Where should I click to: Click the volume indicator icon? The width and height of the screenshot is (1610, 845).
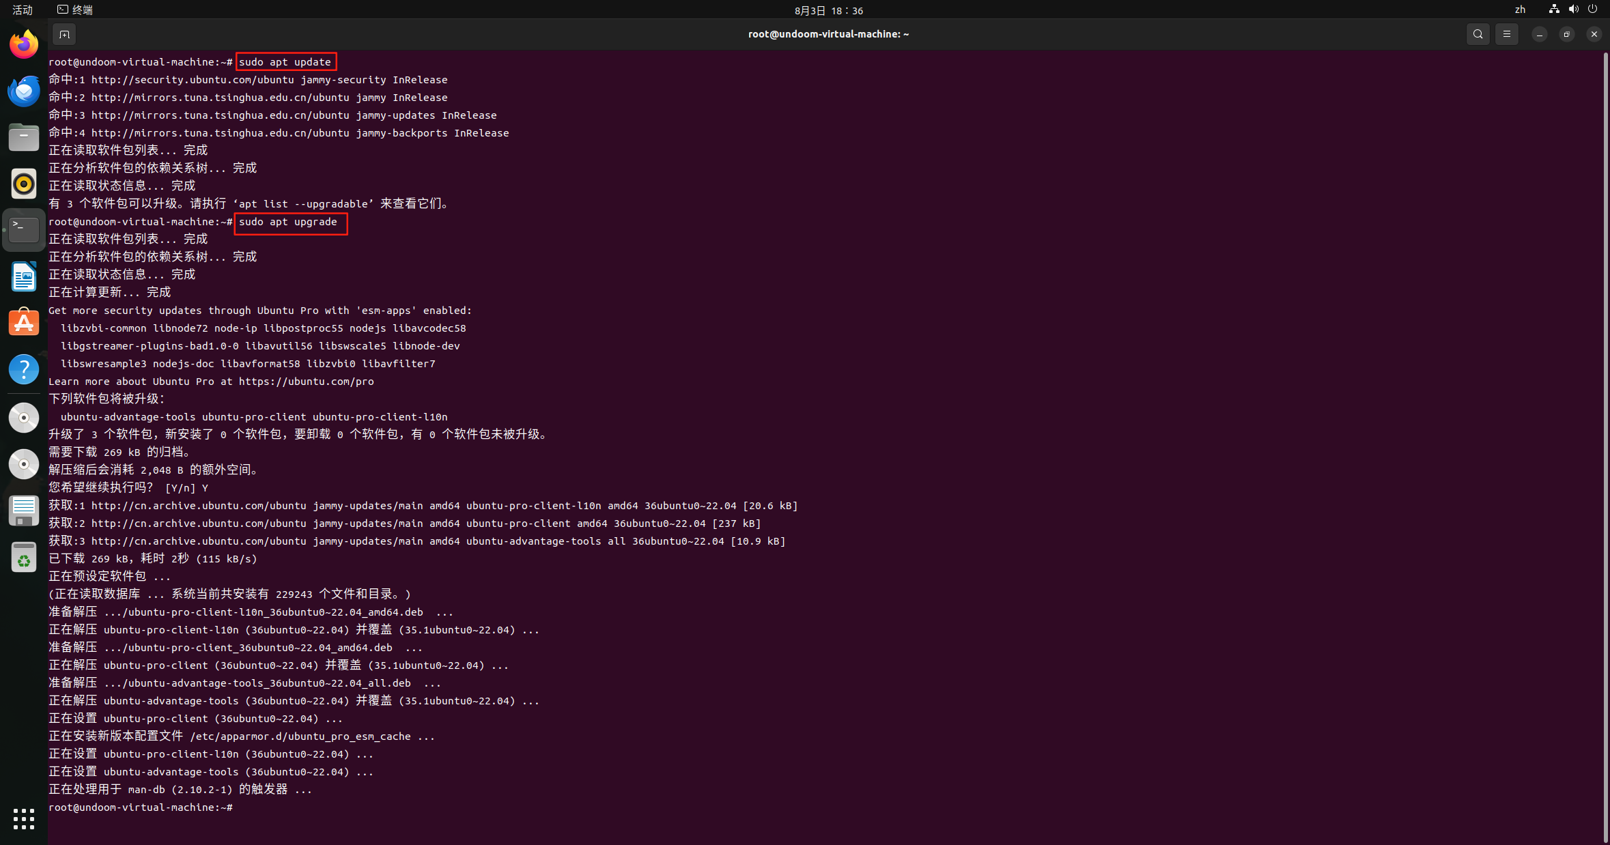pyautogui.click(x=1573, y=10)
